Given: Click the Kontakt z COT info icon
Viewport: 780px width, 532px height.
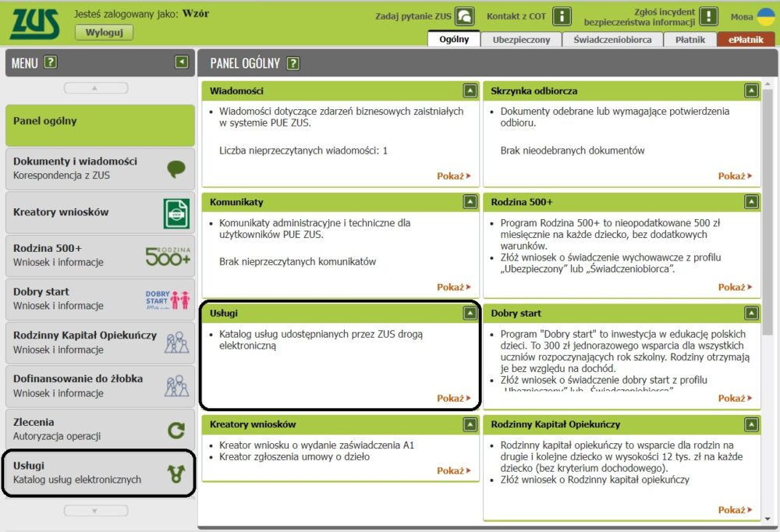Looking at the screenshot, I should tap(562, 16).
